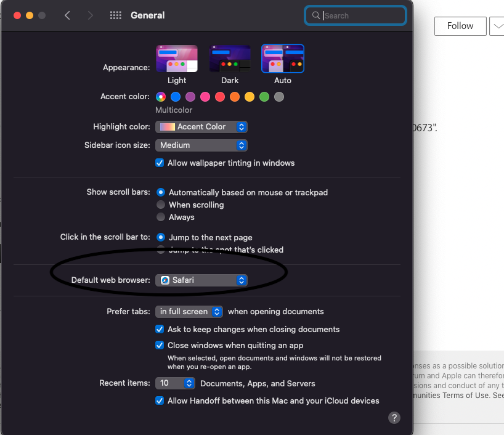Close the General preferences window
The height and width of the screenshot is (435, 504).
tap(17, 15)
